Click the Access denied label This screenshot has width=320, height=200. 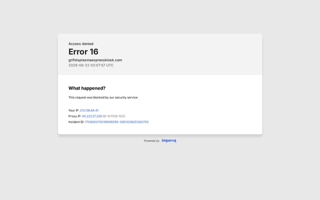(x=81, y=43)
